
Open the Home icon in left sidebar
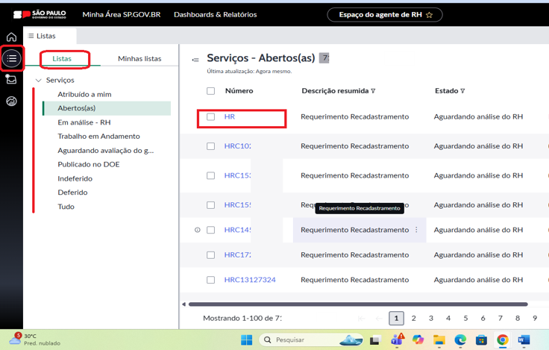point(11,37)
